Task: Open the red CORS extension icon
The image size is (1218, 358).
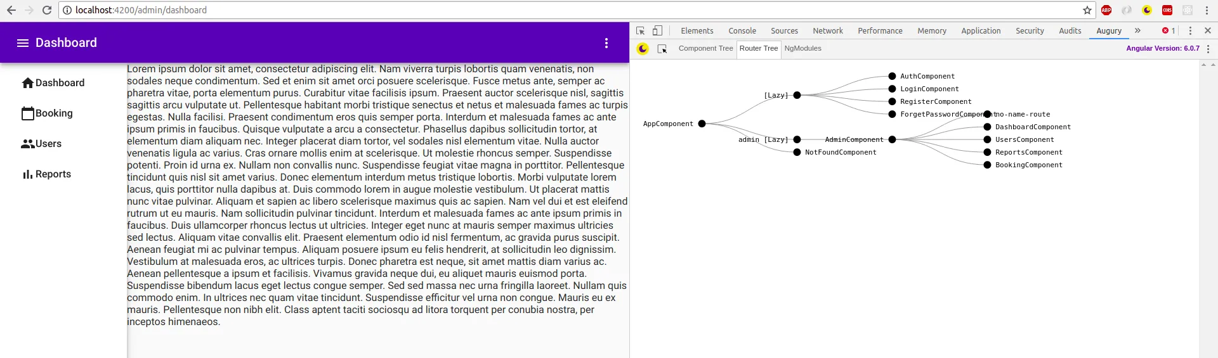Action: pyautogui.click(x=1167, y=10)
